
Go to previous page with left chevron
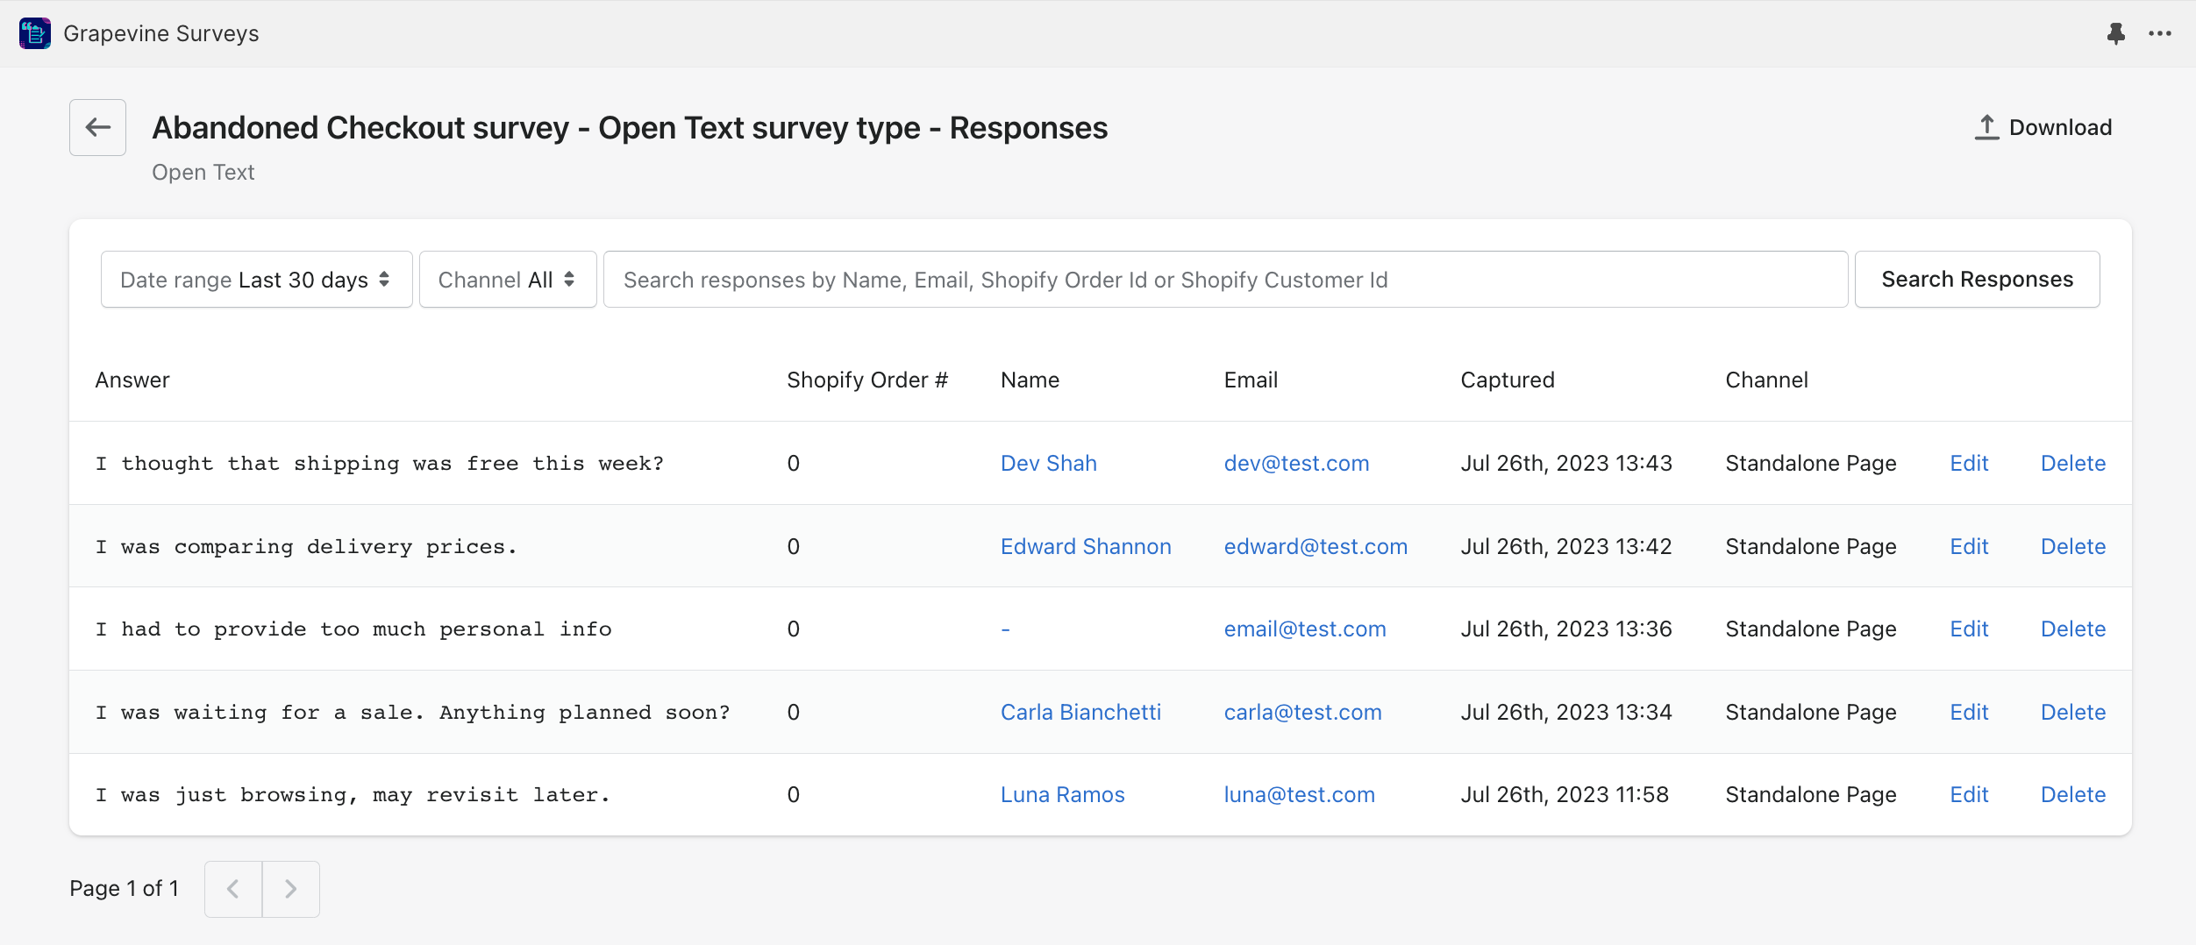tap(233, 889)
